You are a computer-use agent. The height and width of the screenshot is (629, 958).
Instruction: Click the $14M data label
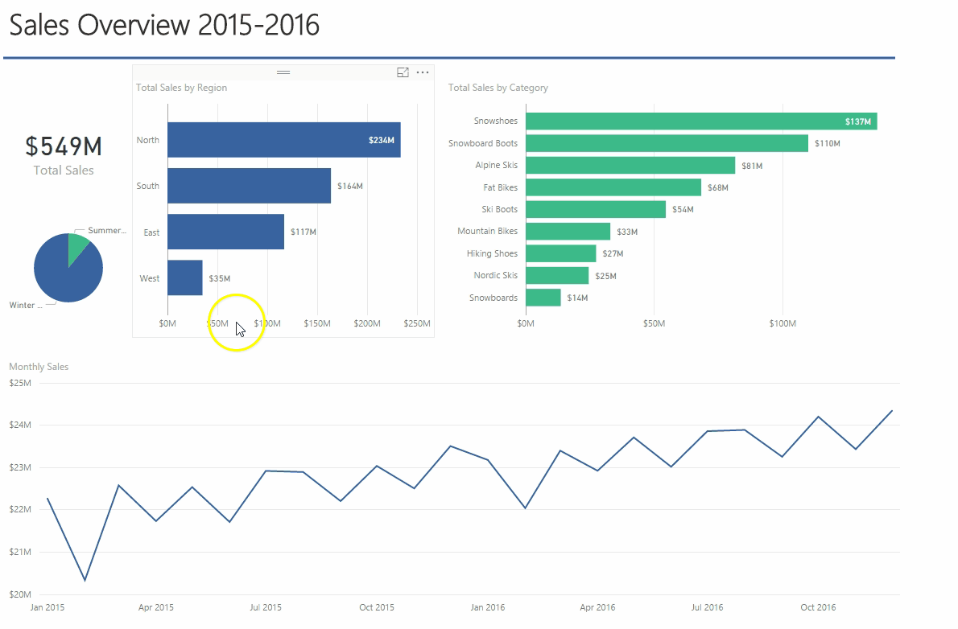point(577,298)
